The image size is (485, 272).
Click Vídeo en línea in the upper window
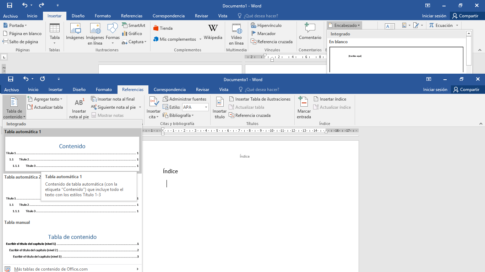(x=236, y=34)
